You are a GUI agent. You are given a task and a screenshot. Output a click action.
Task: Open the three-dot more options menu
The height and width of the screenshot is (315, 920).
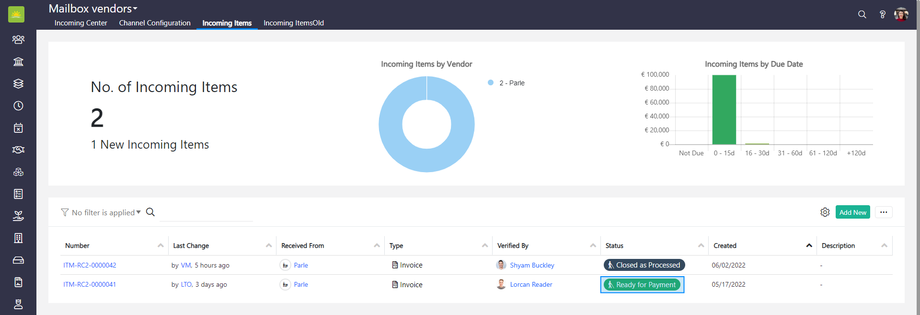[883, 212]
